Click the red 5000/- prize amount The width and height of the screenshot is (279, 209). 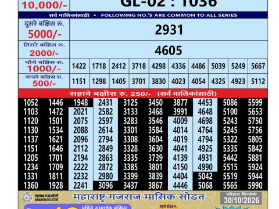45,34
